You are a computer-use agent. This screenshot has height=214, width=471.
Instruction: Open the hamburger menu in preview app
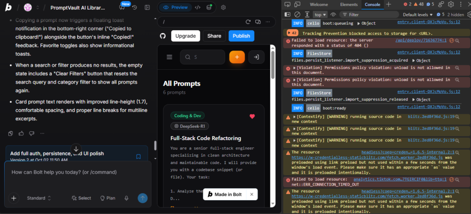point(169,57)
